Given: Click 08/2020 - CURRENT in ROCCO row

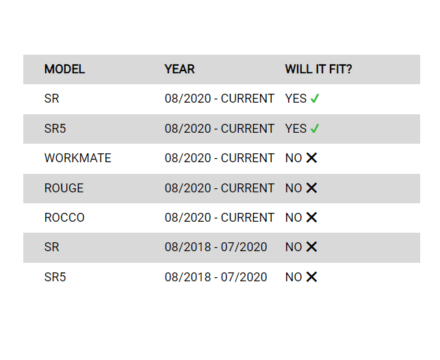Looking at the screenshot, I should click(220, 218).
